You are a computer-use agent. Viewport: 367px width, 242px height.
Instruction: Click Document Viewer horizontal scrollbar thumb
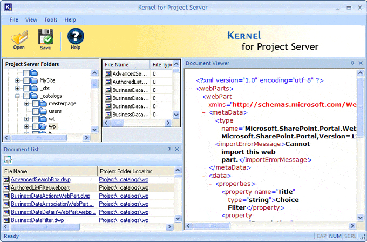point(212,226)
